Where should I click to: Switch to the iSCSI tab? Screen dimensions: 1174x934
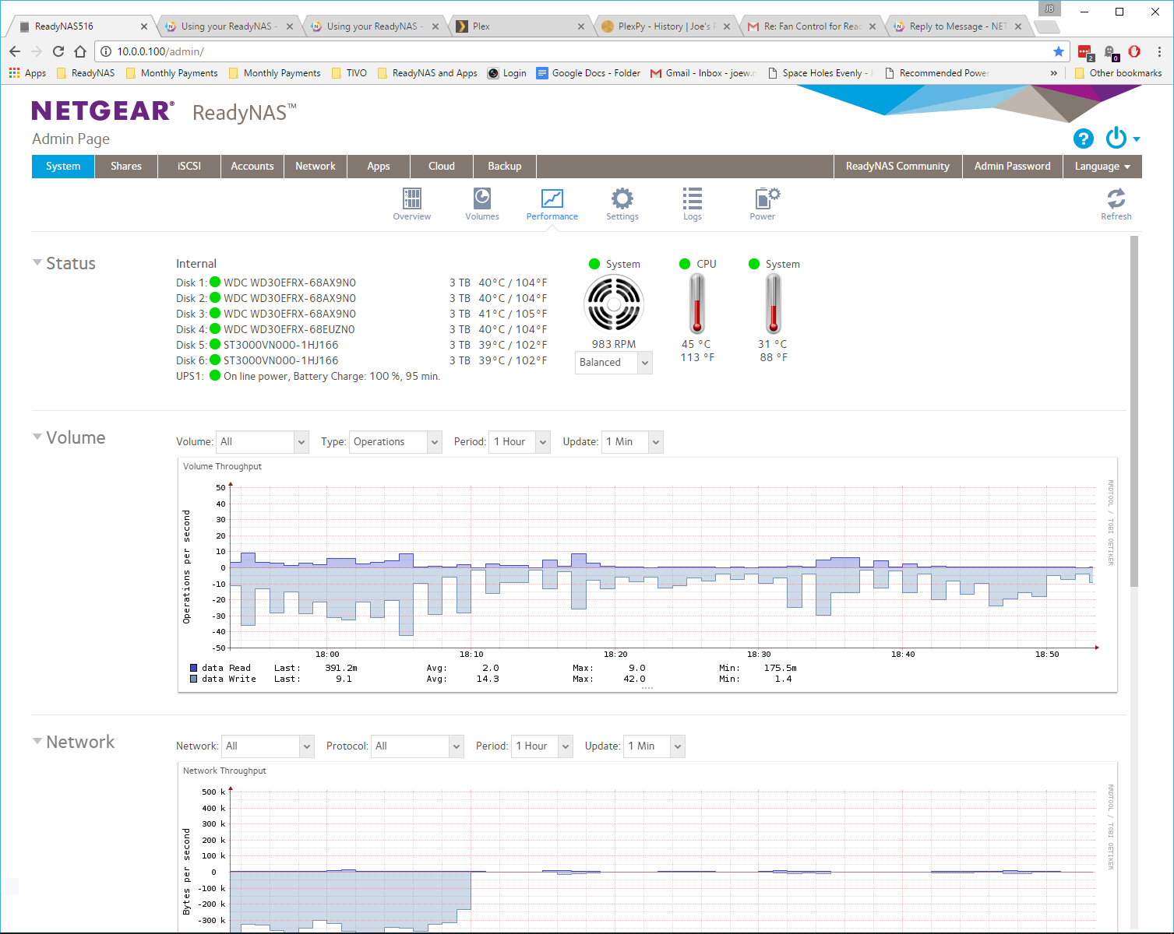click(x=189, y=167)
